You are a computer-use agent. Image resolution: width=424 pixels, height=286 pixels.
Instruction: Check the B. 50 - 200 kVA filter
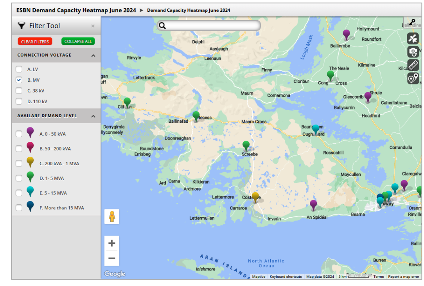pyautogui.click(x=19, y=148)
